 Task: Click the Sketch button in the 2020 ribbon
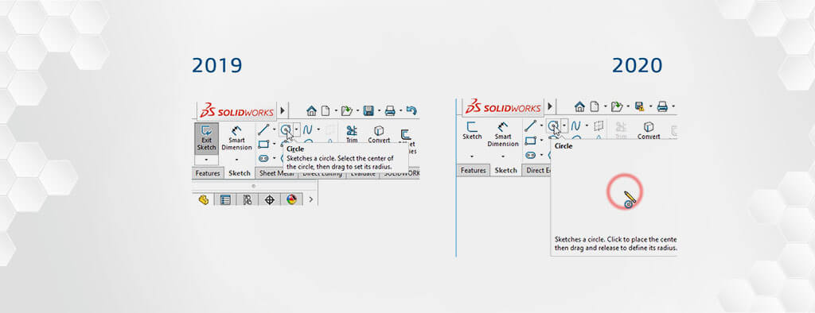(x=472, y=131)
